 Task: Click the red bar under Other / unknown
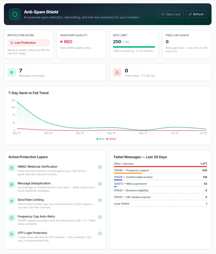(160, 167)
